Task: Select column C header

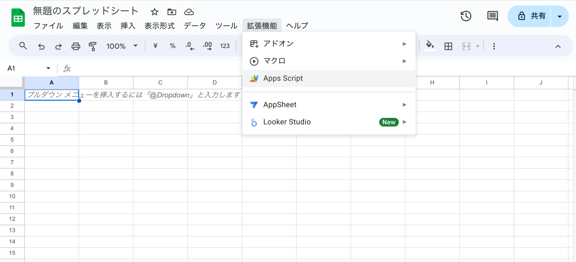Action: 160,83
